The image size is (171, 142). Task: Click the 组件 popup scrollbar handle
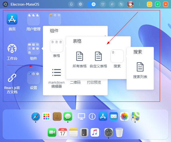click(105, 36)
